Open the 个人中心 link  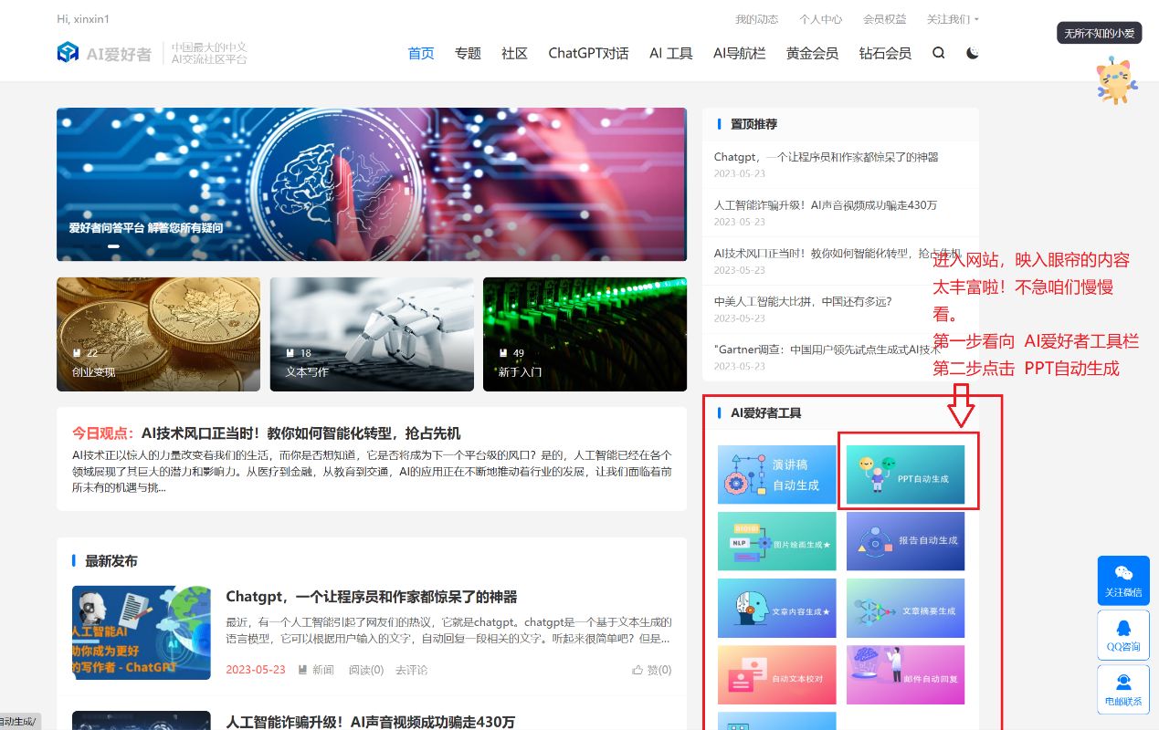click(820, 18)
